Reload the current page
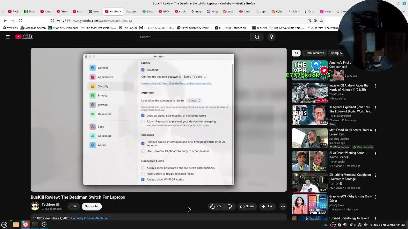This screenshot has height=229, width=408. coord(20,21)
